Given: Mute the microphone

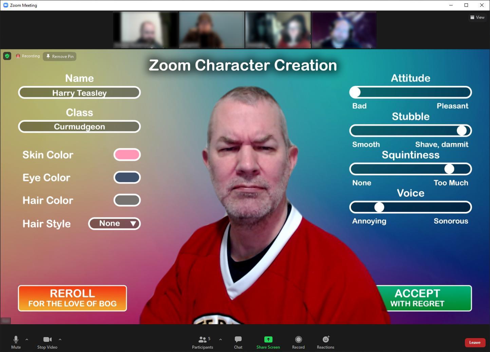Looking at the screenshot, I should 16,342.
